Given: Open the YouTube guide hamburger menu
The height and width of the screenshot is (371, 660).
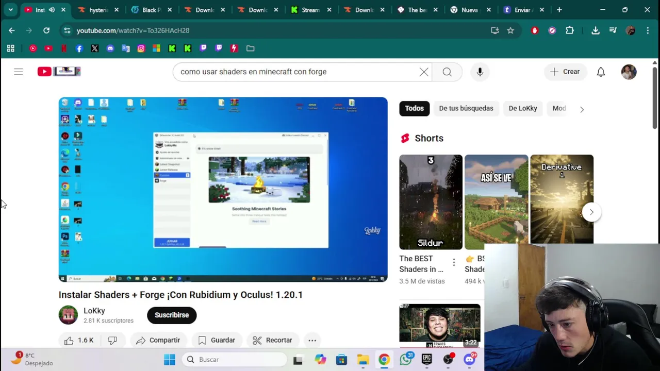Looking at the screenshot, I should coord(19,72).
